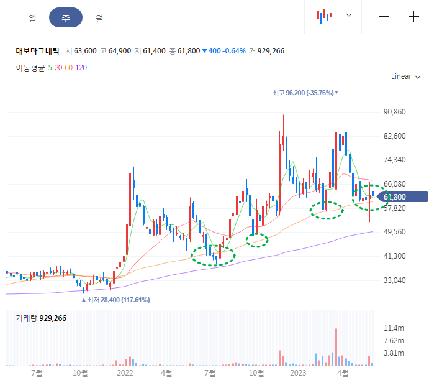Click the 2022 date axis label
Screen dimensions: 429x388
[x=125, y=373]
